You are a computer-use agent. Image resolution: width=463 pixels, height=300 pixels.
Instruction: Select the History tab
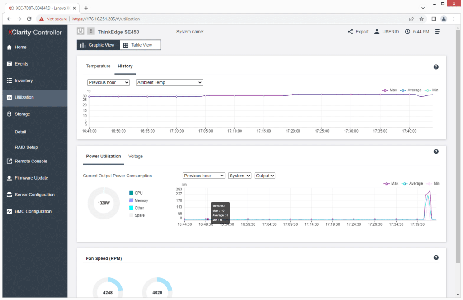tap(125, 66)
